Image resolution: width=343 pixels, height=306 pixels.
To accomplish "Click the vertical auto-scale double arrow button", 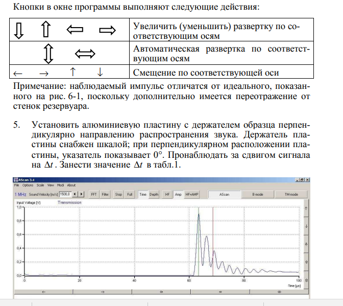I will coord(306,280).
